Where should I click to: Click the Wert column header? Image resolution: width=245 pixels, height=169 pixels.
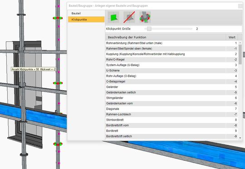click(x=232, y=37)
